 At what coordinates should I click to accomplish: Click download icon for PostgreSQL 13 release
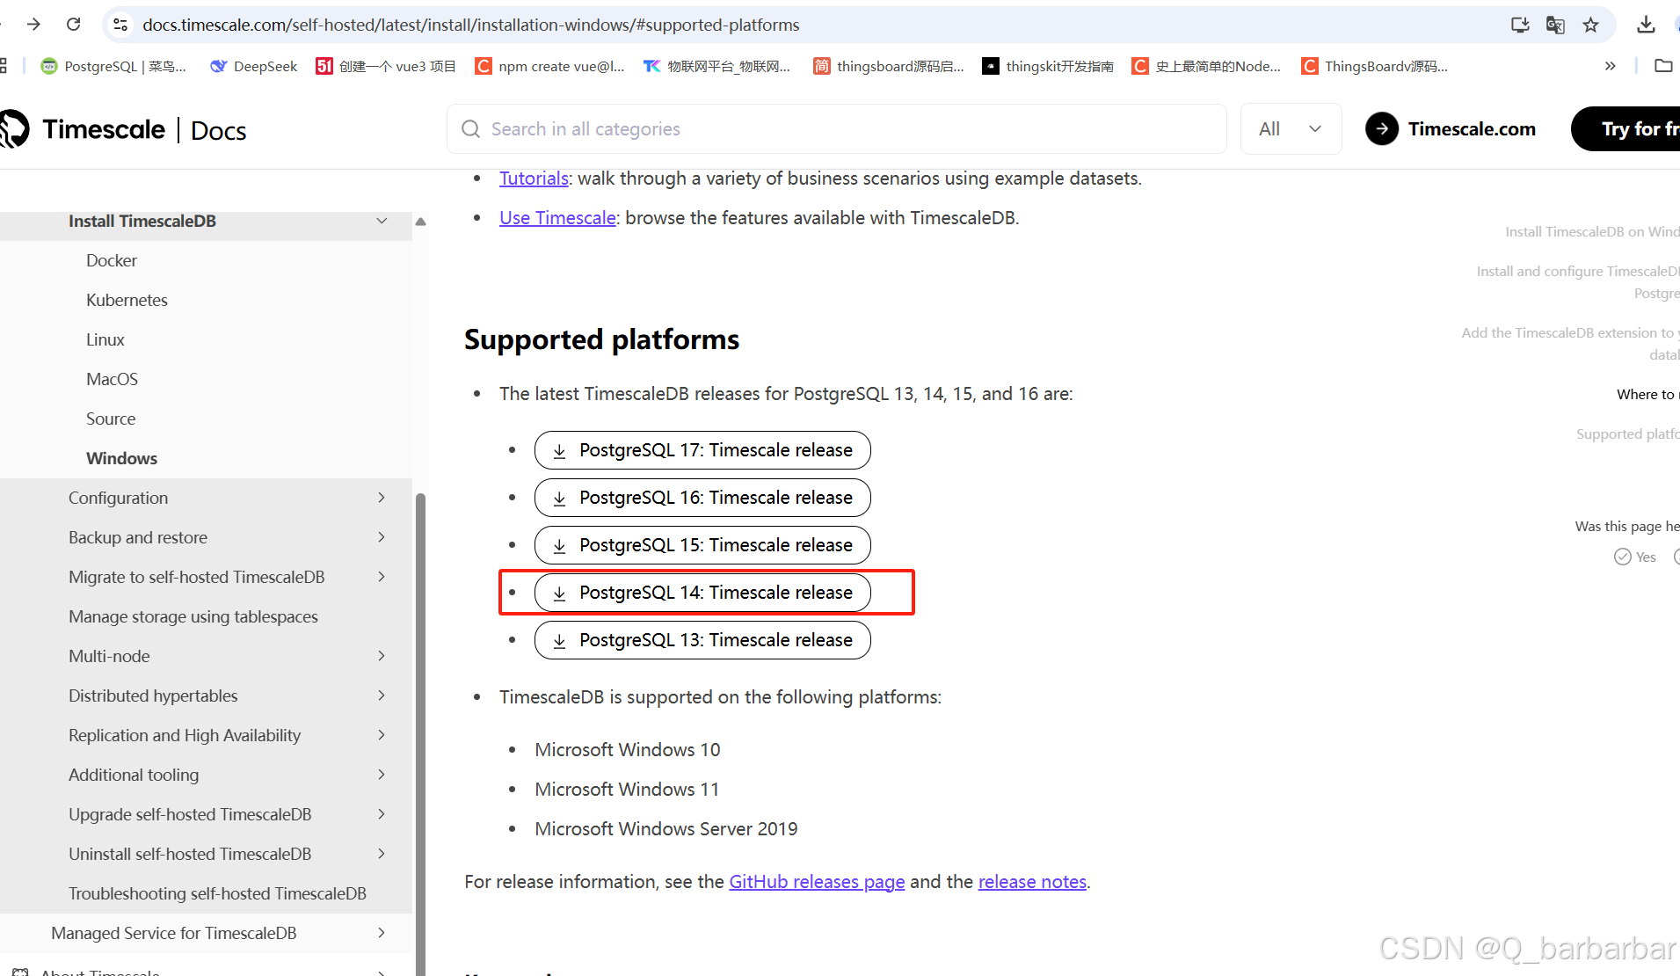(559, 641)
